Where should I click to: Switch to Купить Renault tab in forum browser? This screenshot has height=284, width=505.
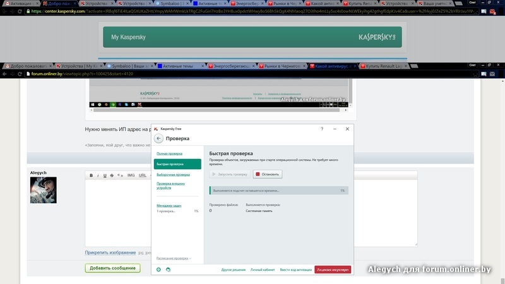tap(383, 66)
